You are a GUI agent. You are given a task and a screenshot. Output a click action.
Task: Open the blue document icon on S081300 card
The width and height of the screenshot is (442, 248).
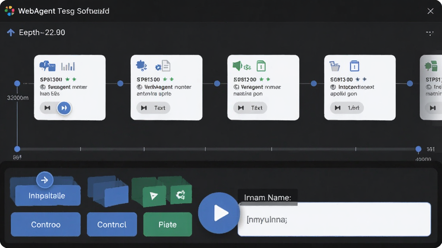[x=354, y=66]
